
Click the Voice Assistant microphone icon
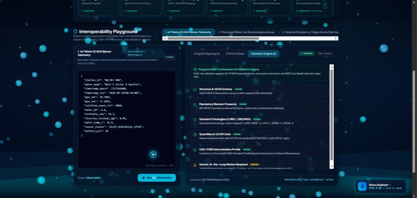point(362,186)
